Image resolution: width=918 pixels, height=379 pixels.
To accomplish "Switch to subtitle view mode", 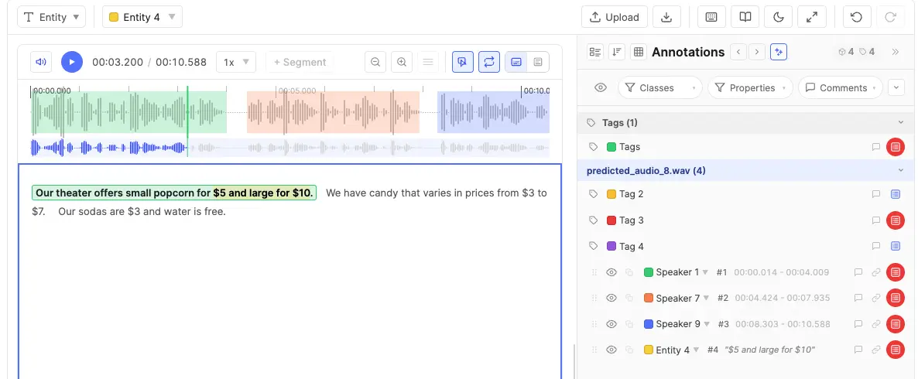I will pyautogui.click(x=516, y=62).
